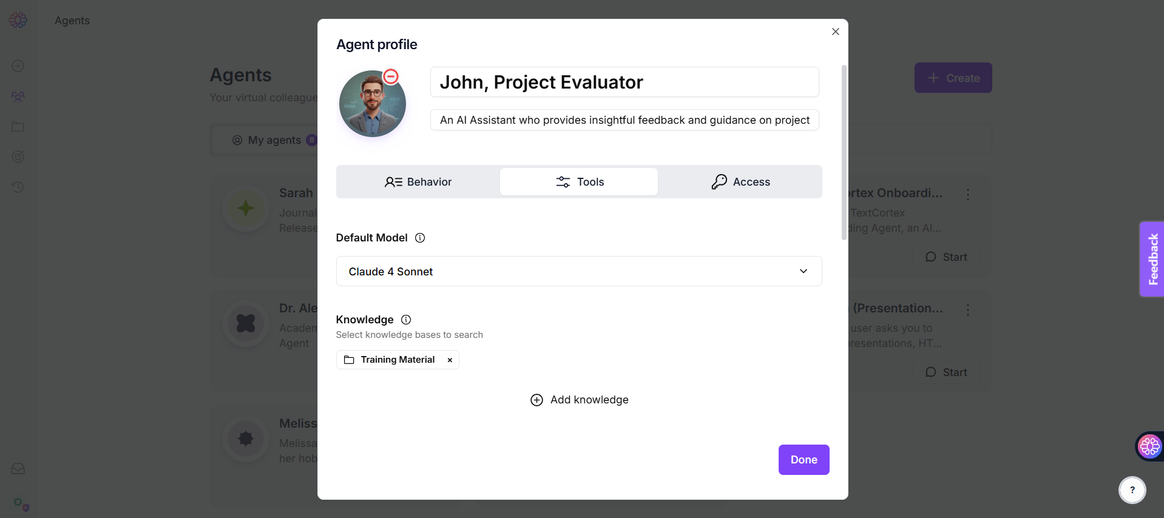
Task: Select the Tools tab
Action: pos(579,182)
